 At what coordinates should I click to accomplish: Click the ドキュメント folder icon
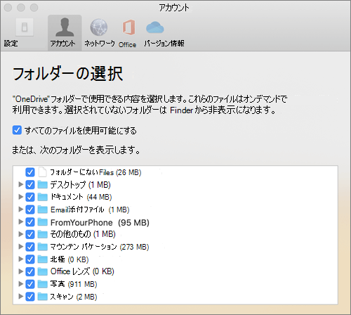43,197
